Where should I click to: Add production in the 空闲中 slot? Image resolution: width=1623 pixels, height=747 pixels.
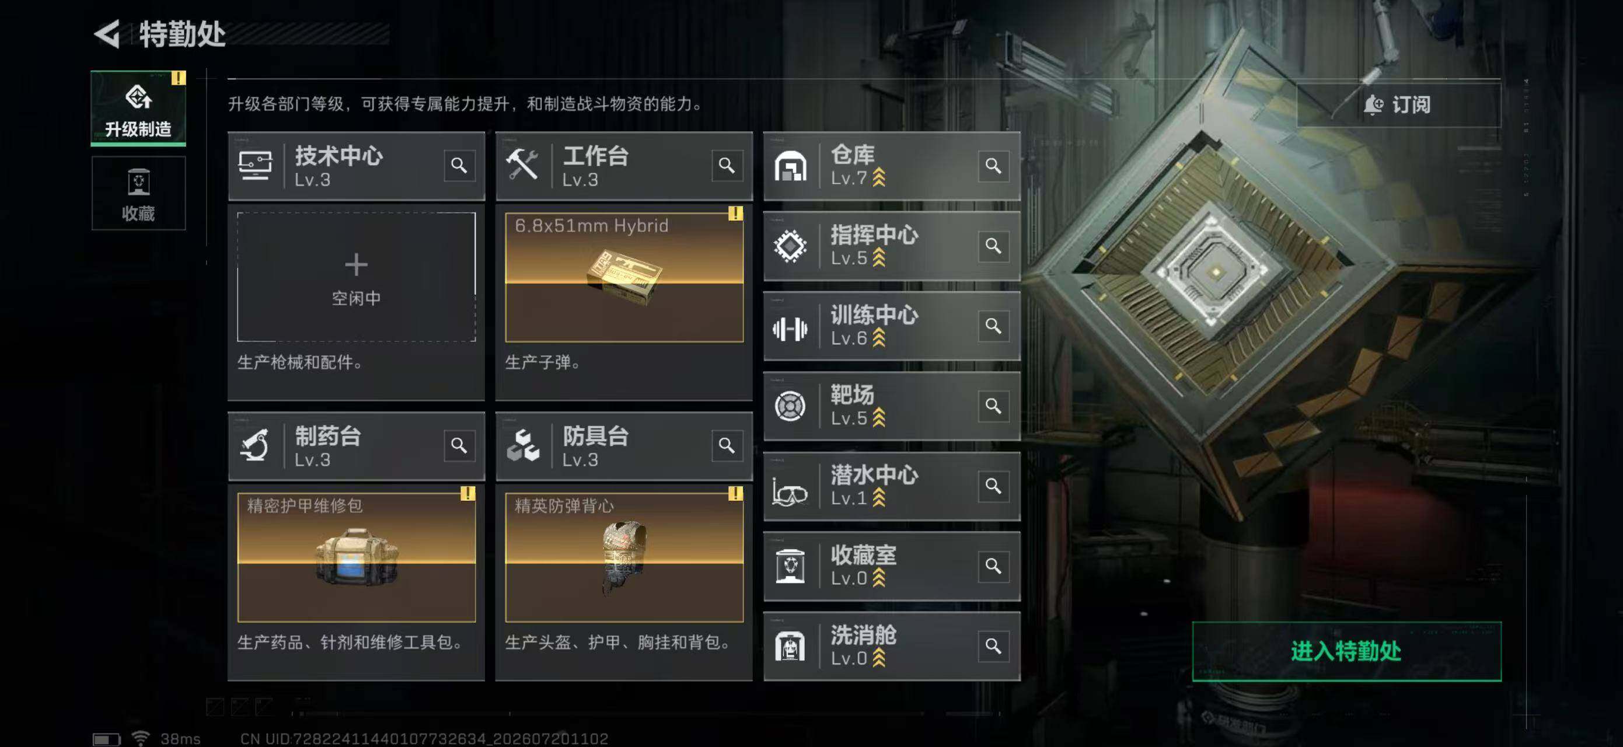click(356, 277)
